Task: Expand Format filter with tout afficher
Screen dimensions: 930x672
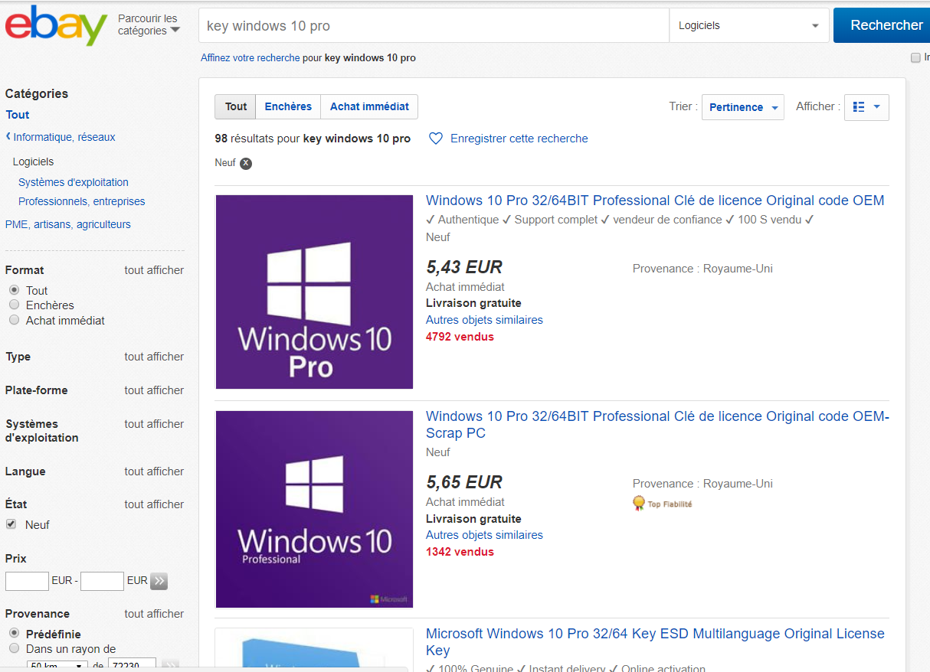Action: point(154,270)
